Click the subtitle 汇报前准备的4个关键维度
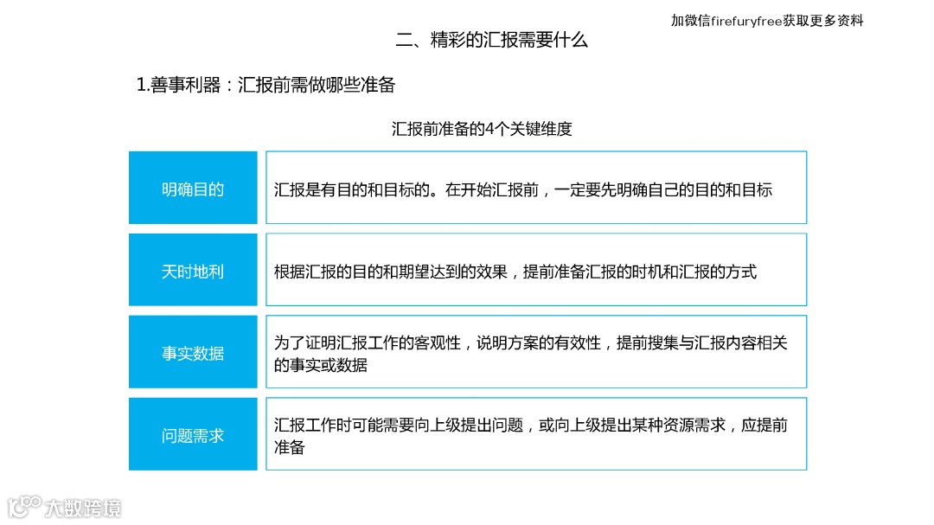This screenshot has height=525, width=934. 482,129
